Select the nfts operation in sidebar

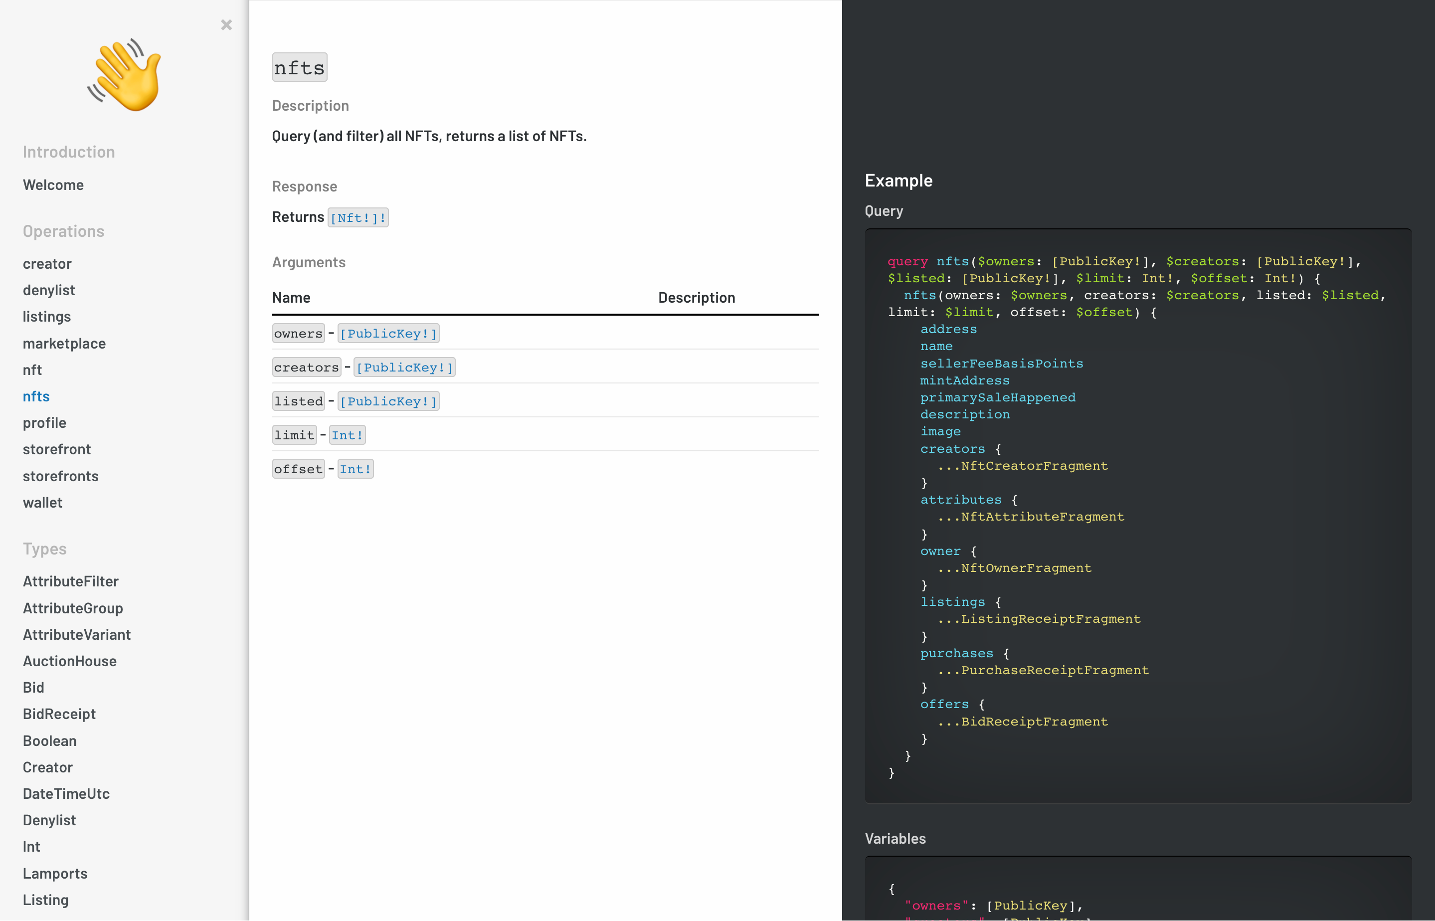[36, 396]
